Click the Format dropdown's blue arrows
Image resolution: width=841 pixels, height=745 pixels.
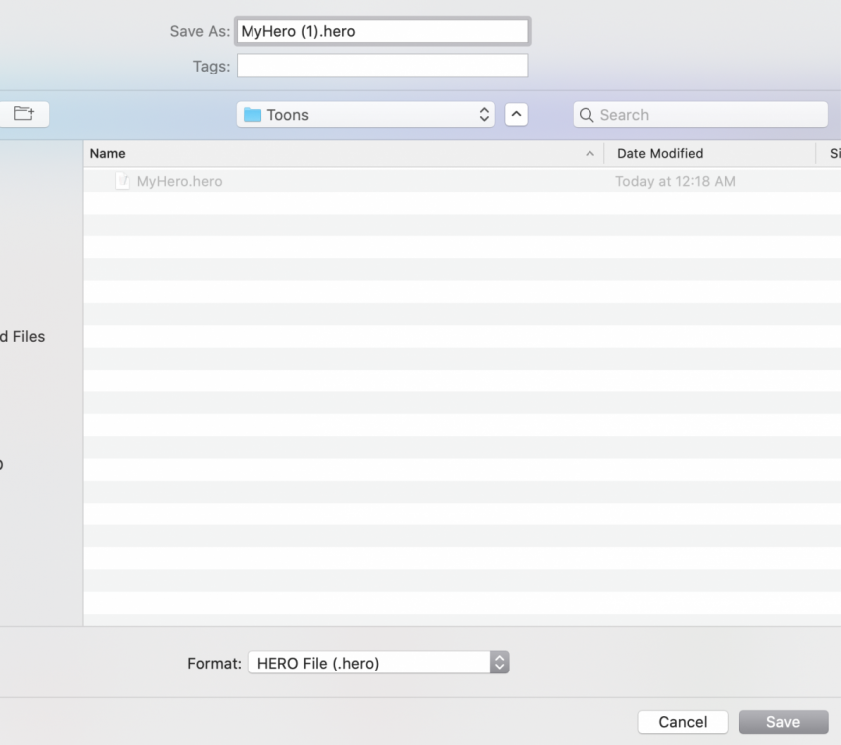point(499,663)
